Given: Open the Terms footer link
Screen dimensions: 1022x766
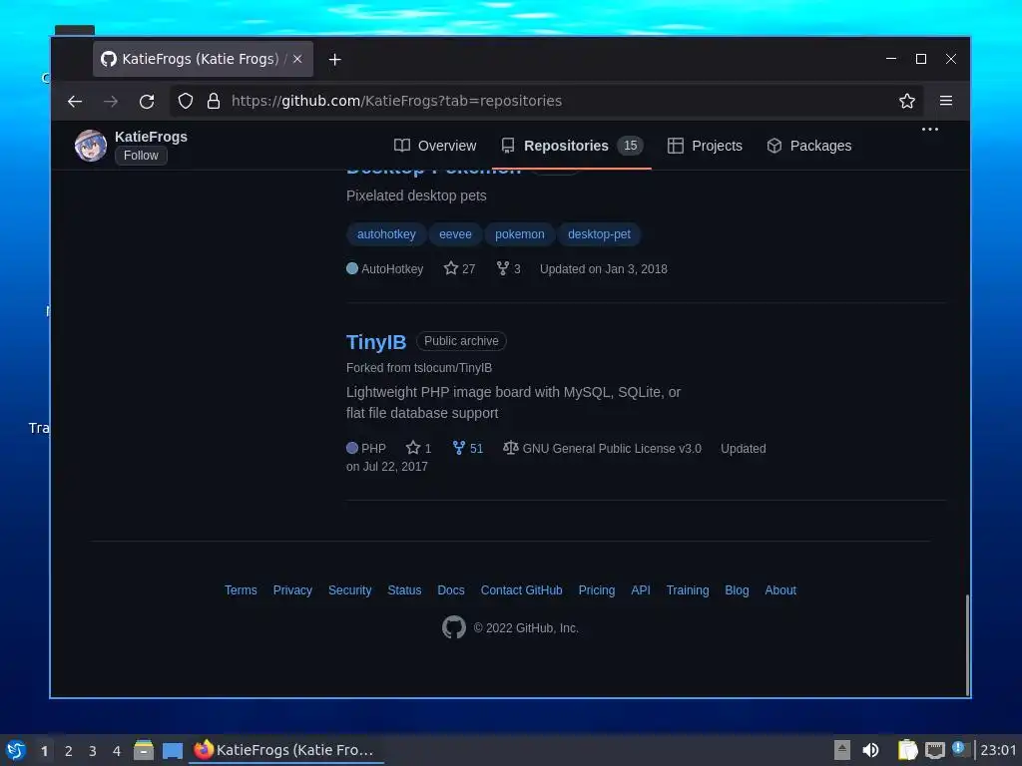Looking at the screenshot, I should tap(241, 590).
